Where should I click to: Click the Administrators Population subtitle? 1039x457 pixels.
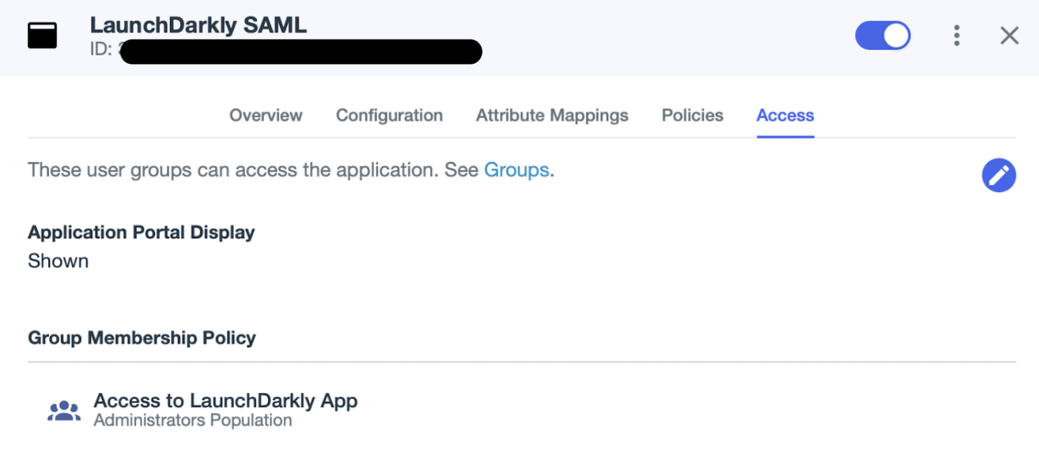(x=192, y=421)
